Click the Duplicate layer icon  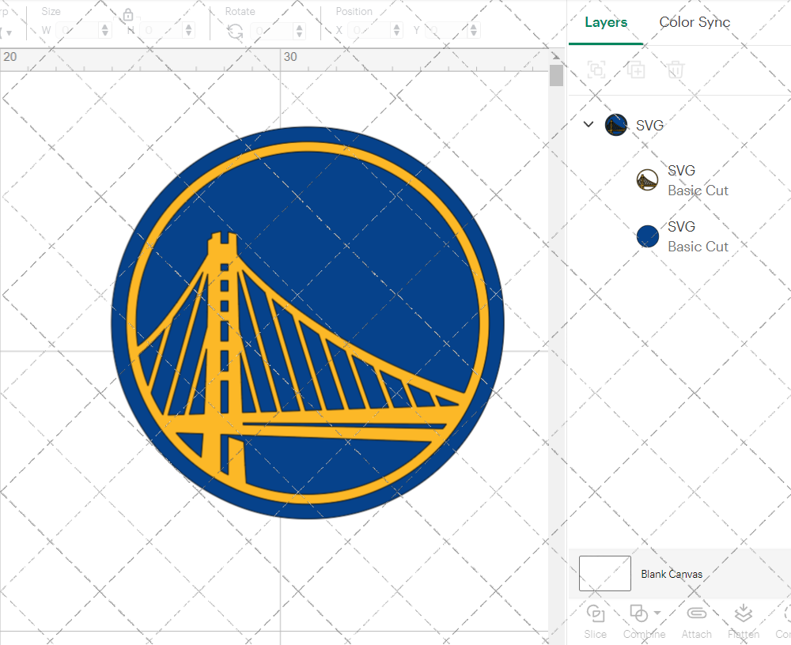pyautogui.click(x=636, y=70)
